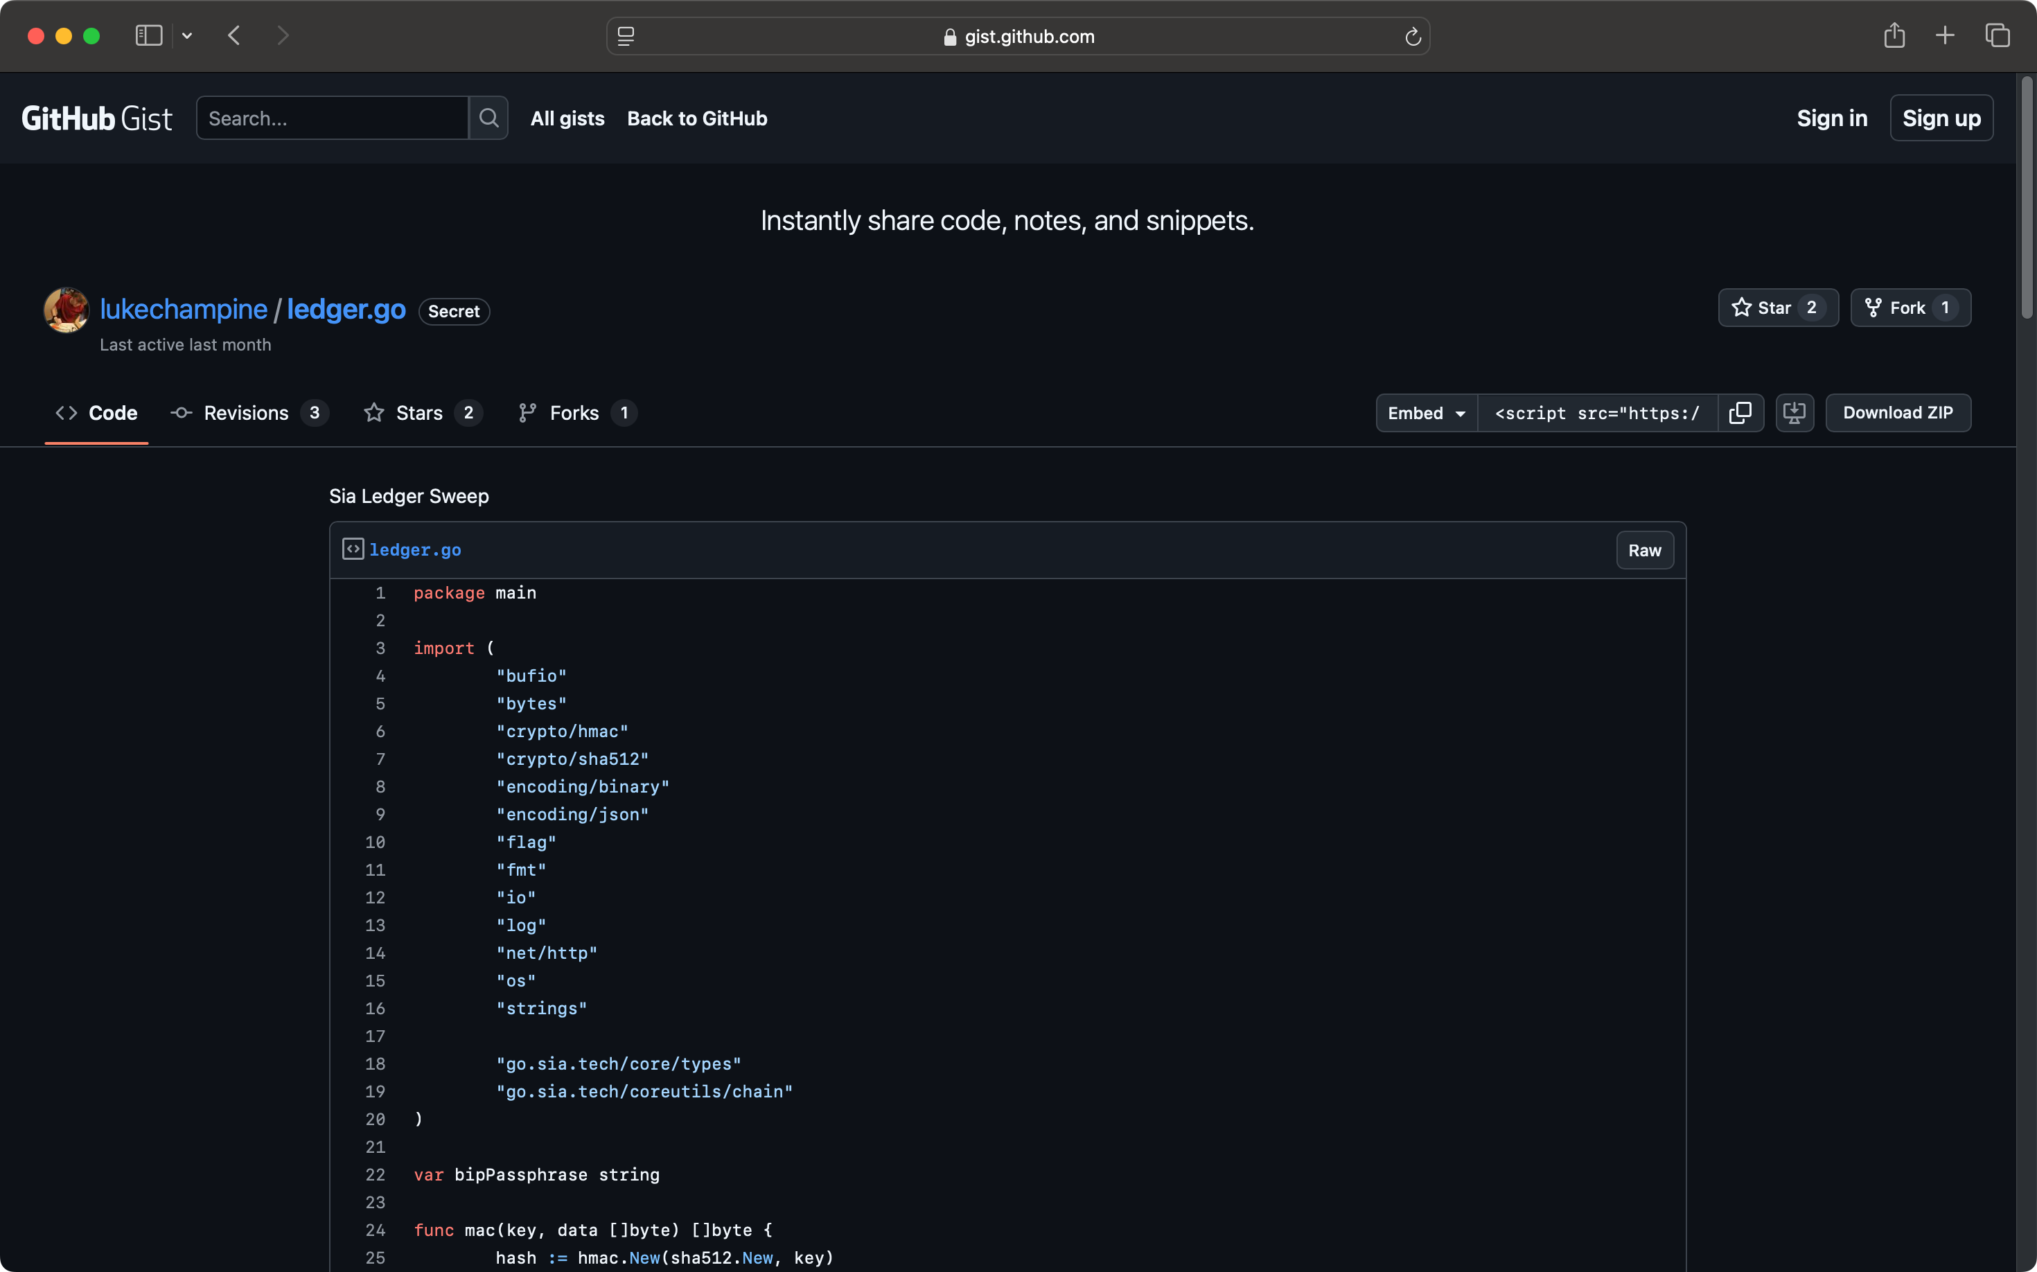Click the page vertical scrollbar
2037x1272 pixels.
[x=2026, y=197]
